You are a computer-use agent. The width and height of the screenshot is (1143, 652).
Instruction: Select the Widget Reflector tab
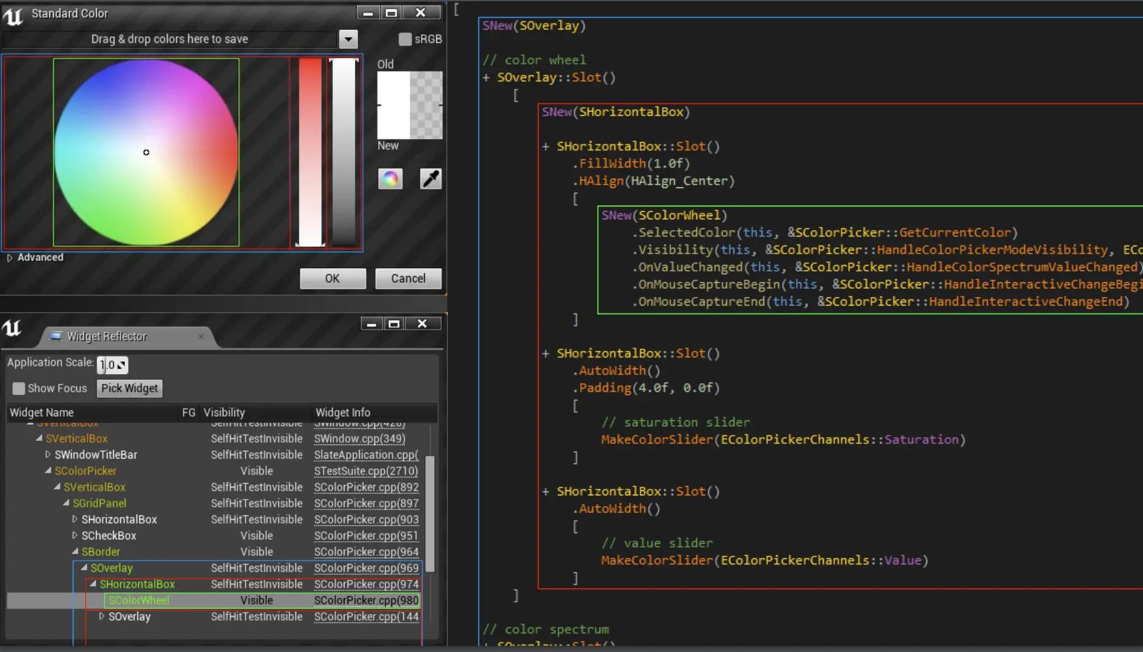pyautogui.click(x=106, y=336)
